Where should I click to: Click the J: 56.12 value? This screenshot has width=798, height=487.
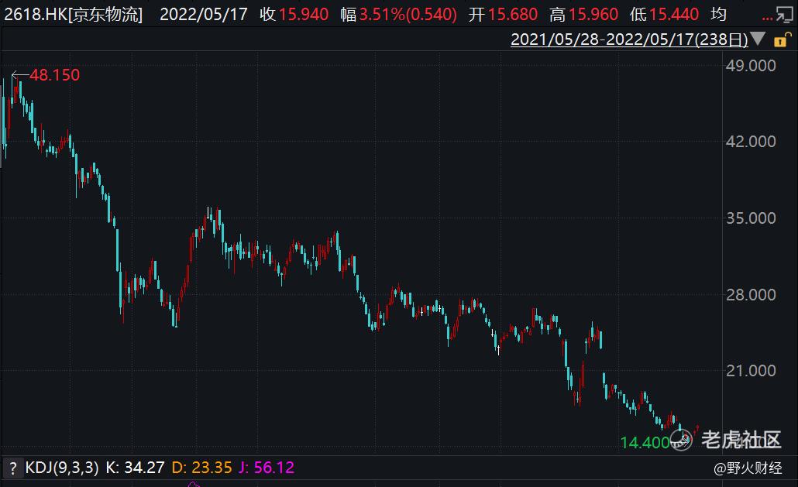tap(267, 467)
